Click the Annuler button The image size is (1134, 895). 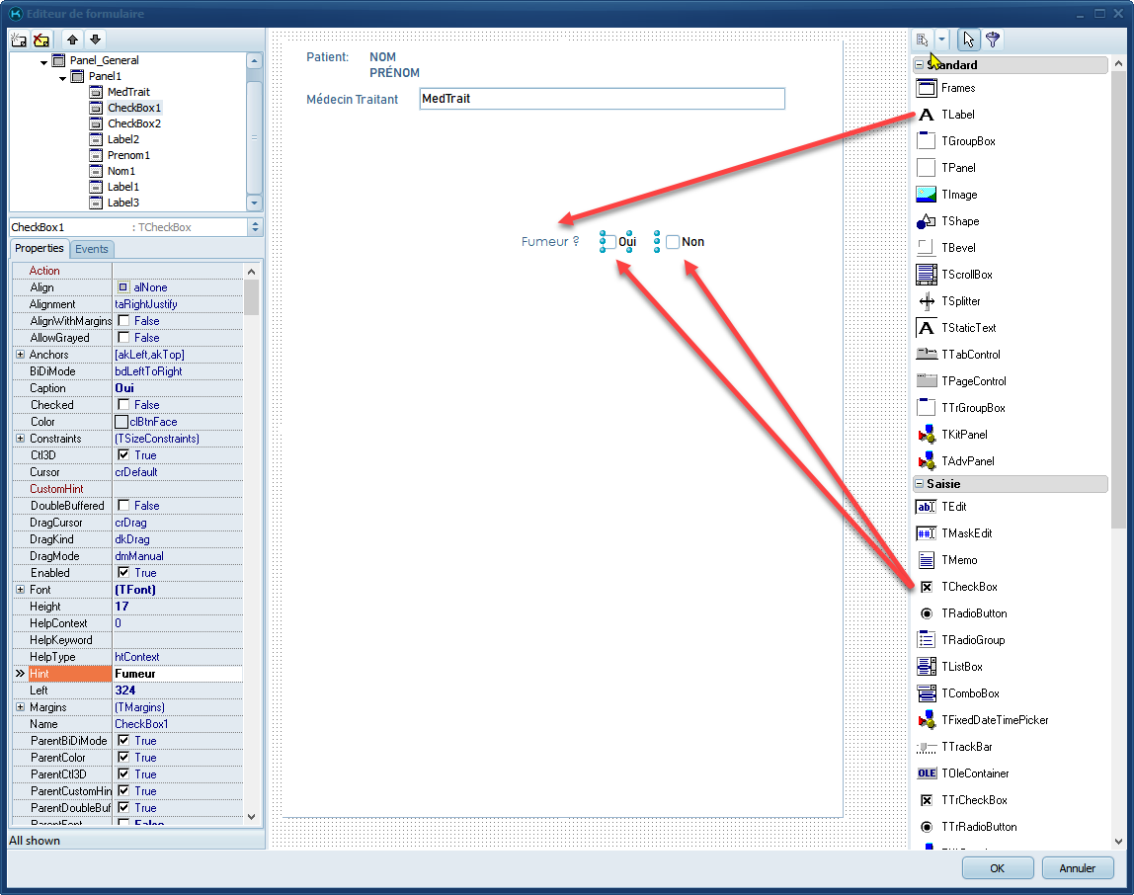tap(1078, 868)
